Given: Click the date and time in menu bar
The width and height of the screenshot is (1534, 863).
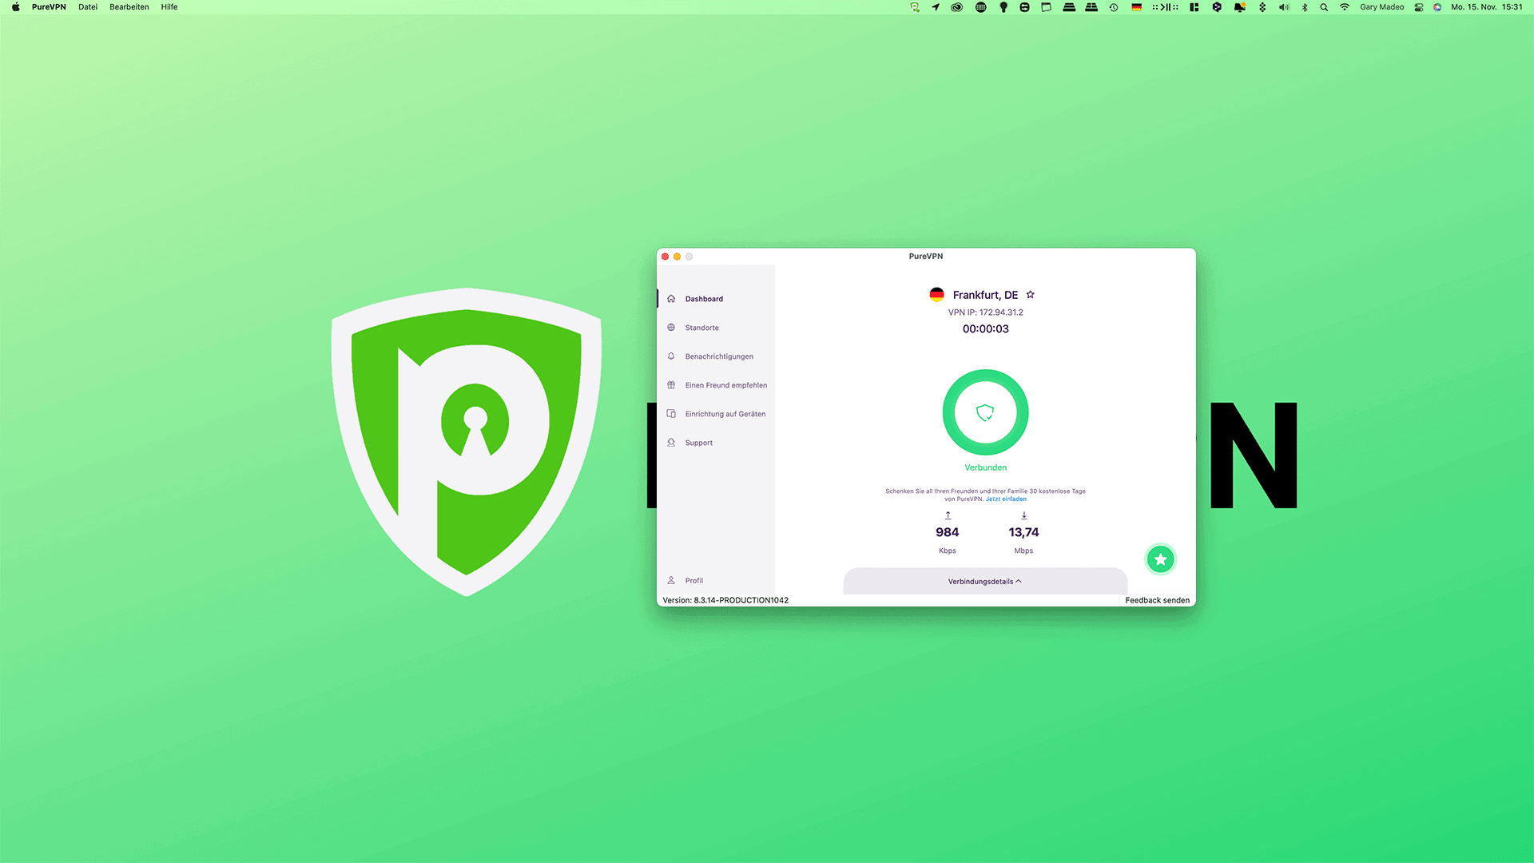Looking at the screenshot, I should click(x=1487, y=7).
